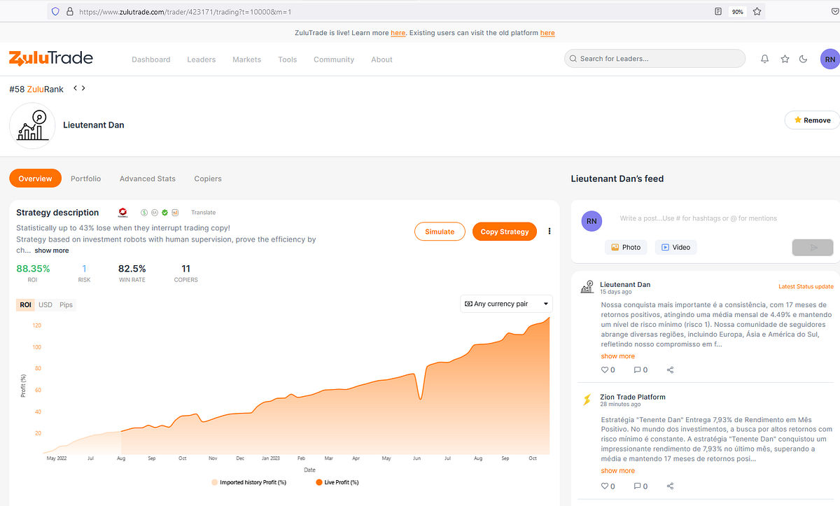The width and height of the screenshot is (840, 506).
Task: Attach Photo to post
Action: click(625, 247)
